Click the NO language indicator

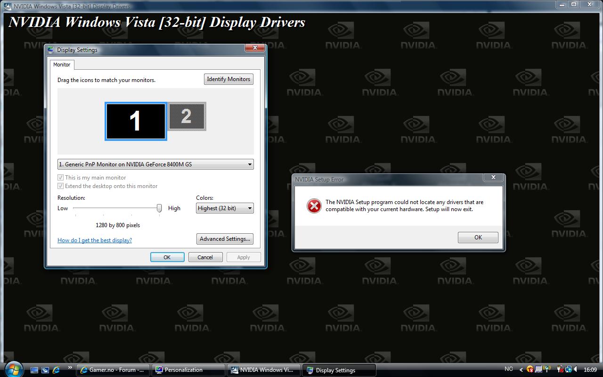[509, 369]
